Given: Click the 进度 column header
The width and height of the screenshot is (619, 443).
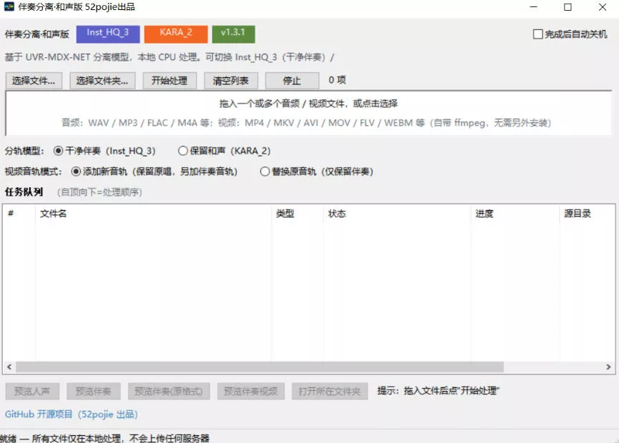Looking at the screenshot, I should click(x=515, y=214).
